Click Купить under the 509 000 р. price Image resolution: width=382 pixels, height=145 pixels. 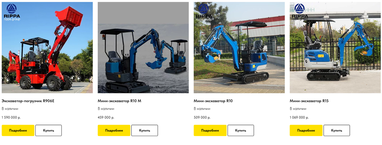[x=241, y=130]
